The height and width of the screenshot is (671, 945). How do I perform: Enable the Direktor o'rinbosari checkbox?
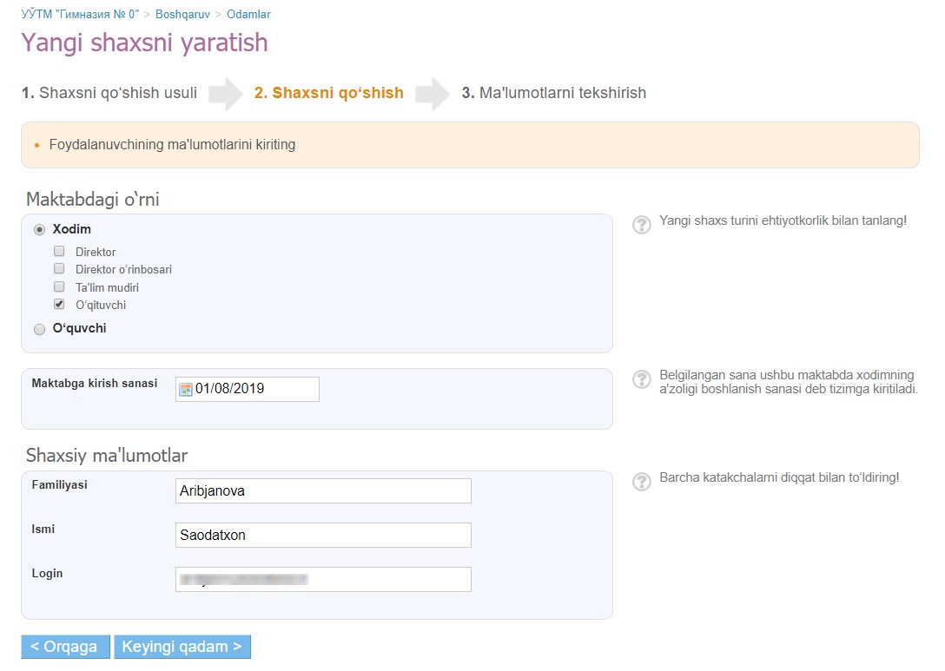(x=59, y=268)
